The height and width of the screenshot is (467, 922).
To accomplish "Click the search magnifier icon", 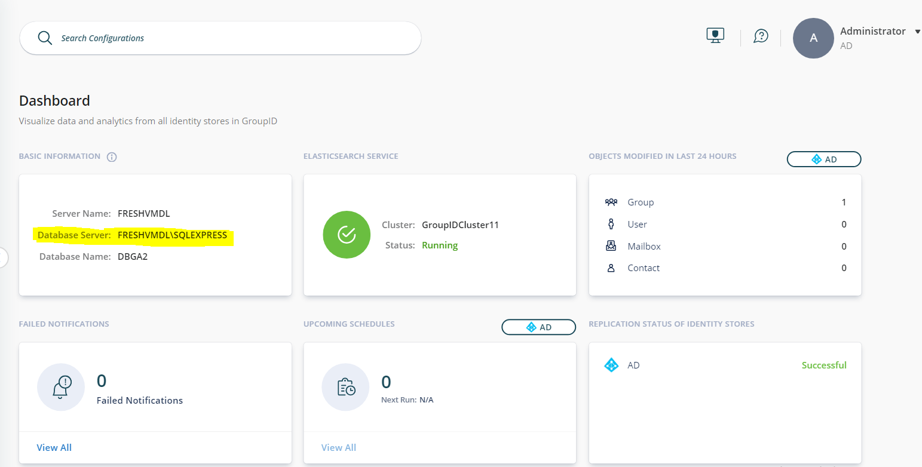I will tap(45, 38).
